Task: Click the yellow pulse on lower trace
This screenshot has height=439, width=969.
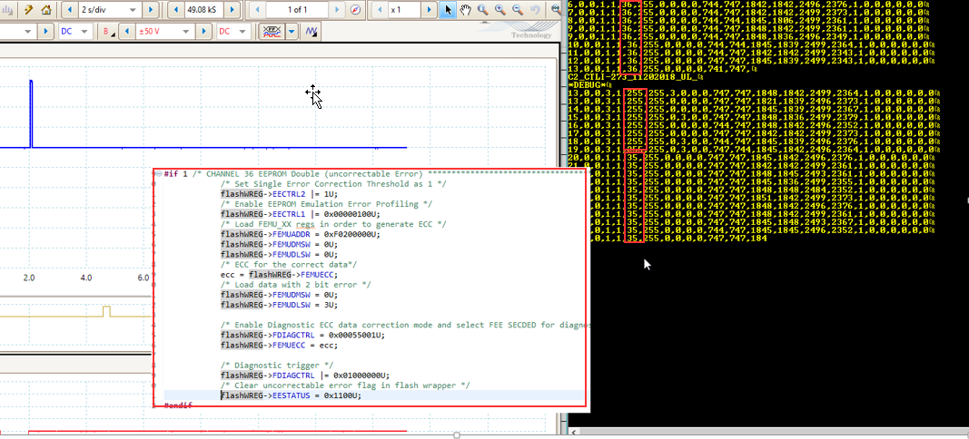Action: pyautogui.click(x=107, y=311)
